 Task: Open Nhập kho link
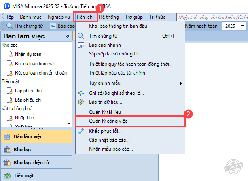pyautogui.click(x=25, y=118)
